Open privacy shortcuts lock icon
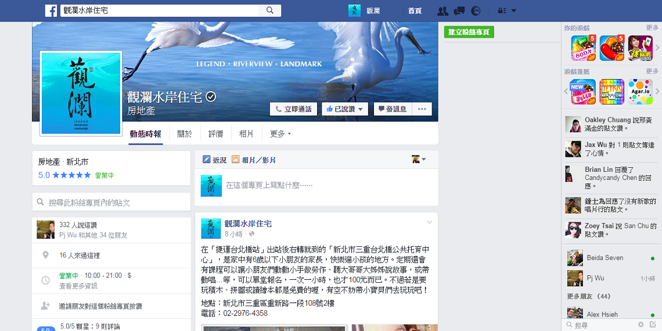This screenshot has width=662, height=331. [502, 11]
